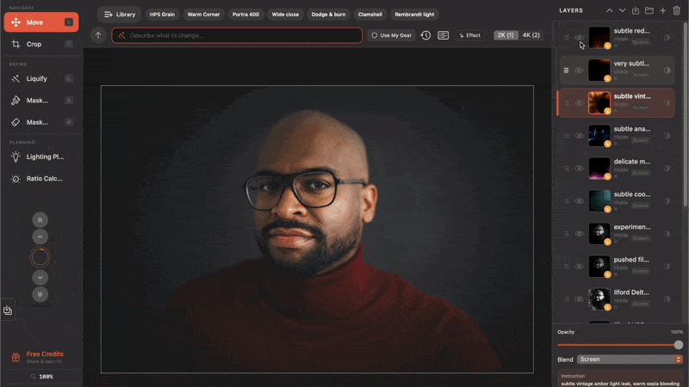
Task: Open the Blend mode dropdown
Action: (x=630, y=359)
